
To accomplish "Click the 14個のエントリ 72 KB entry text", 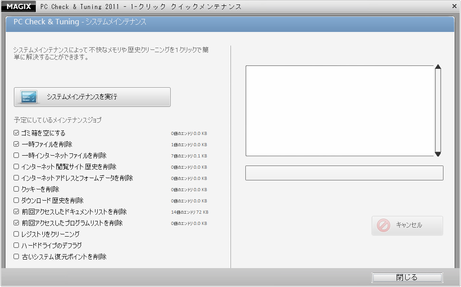I will pyautogui.click(x=190, y=212).
